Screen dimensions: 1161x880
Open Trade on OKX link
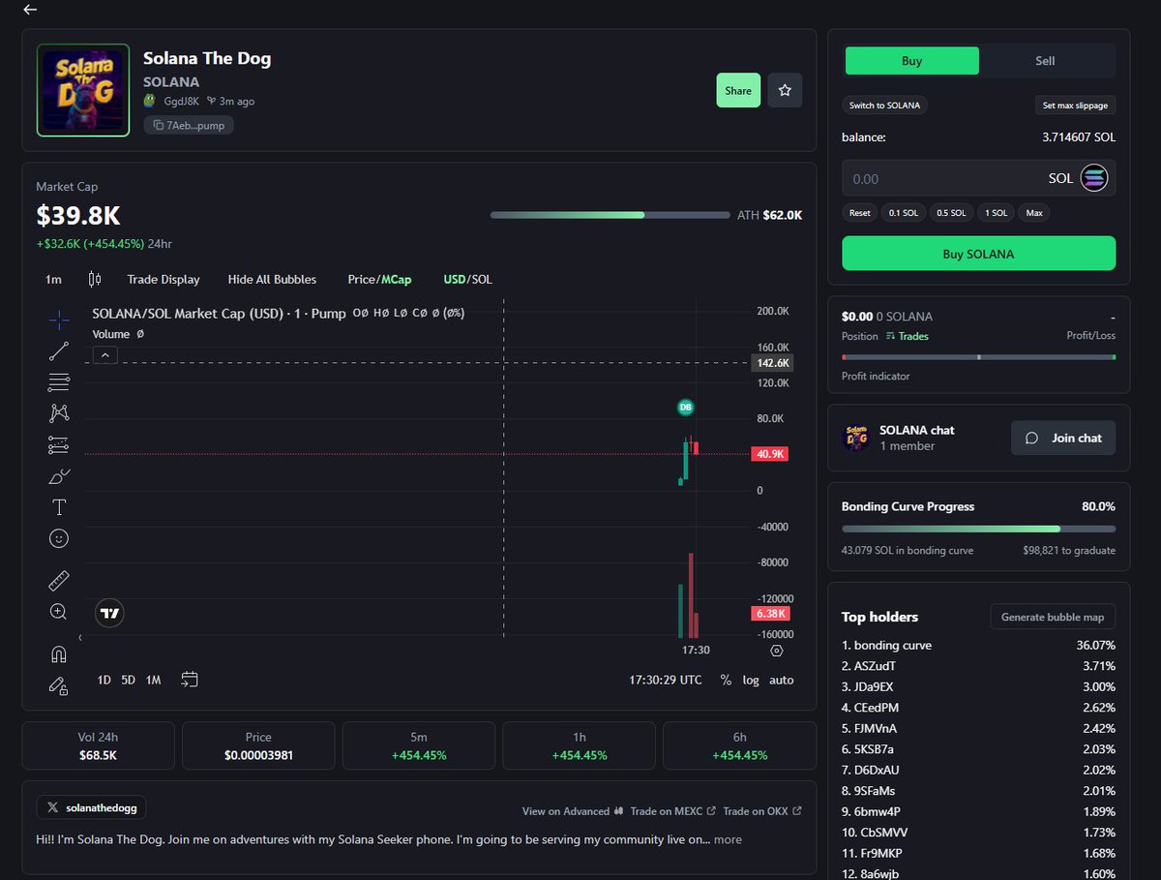tap(761, 811)
